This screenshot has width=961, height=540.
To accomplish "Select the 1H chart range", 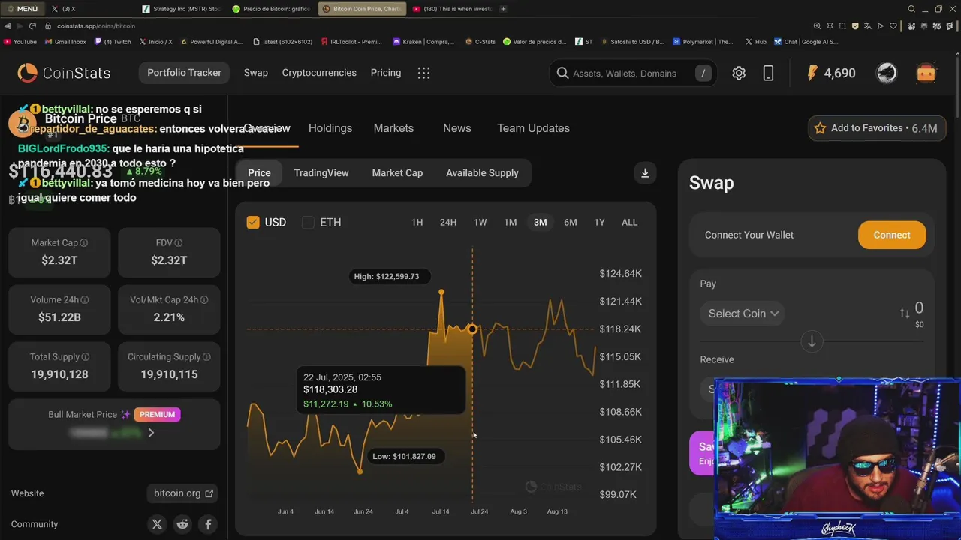I will pyautogui.click(x=417, y=222).
